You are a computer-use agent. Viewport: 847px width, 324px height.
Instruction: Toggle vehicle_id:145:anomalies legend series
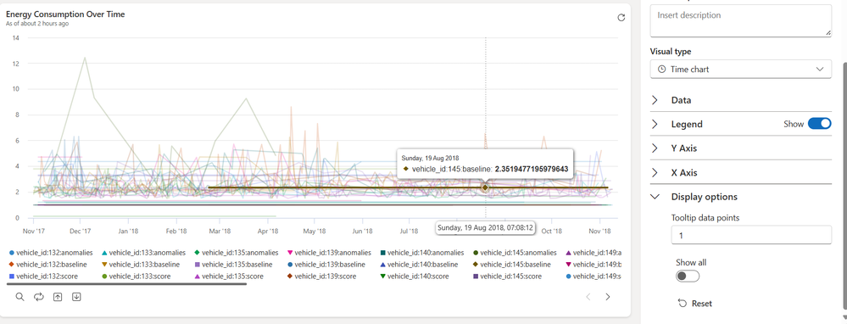(515, 252)
